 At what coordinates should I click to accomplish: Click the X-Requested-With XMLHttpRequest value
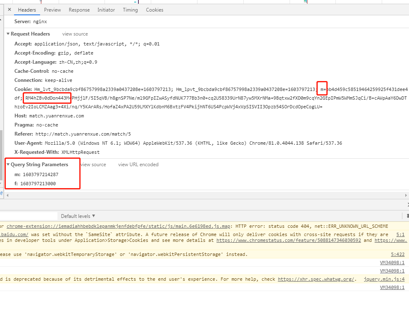(x=81, y=152)
